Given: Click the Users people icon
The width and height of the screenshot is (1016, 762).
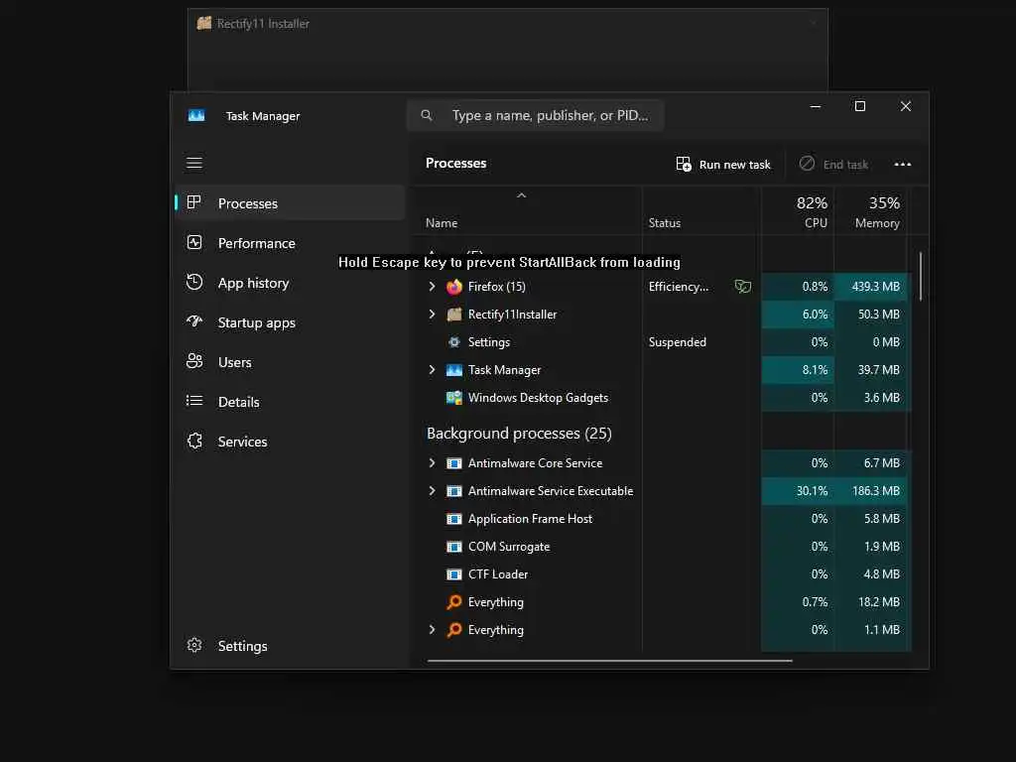Looking at the screenshot, I should click(194, 361).
